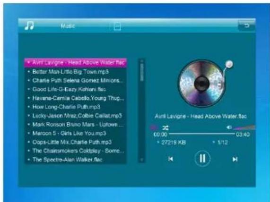Click the playlist scrollbar thumb
Image resolution: width=270 pixels, height=202 pixels.
[x=142, y=72]
